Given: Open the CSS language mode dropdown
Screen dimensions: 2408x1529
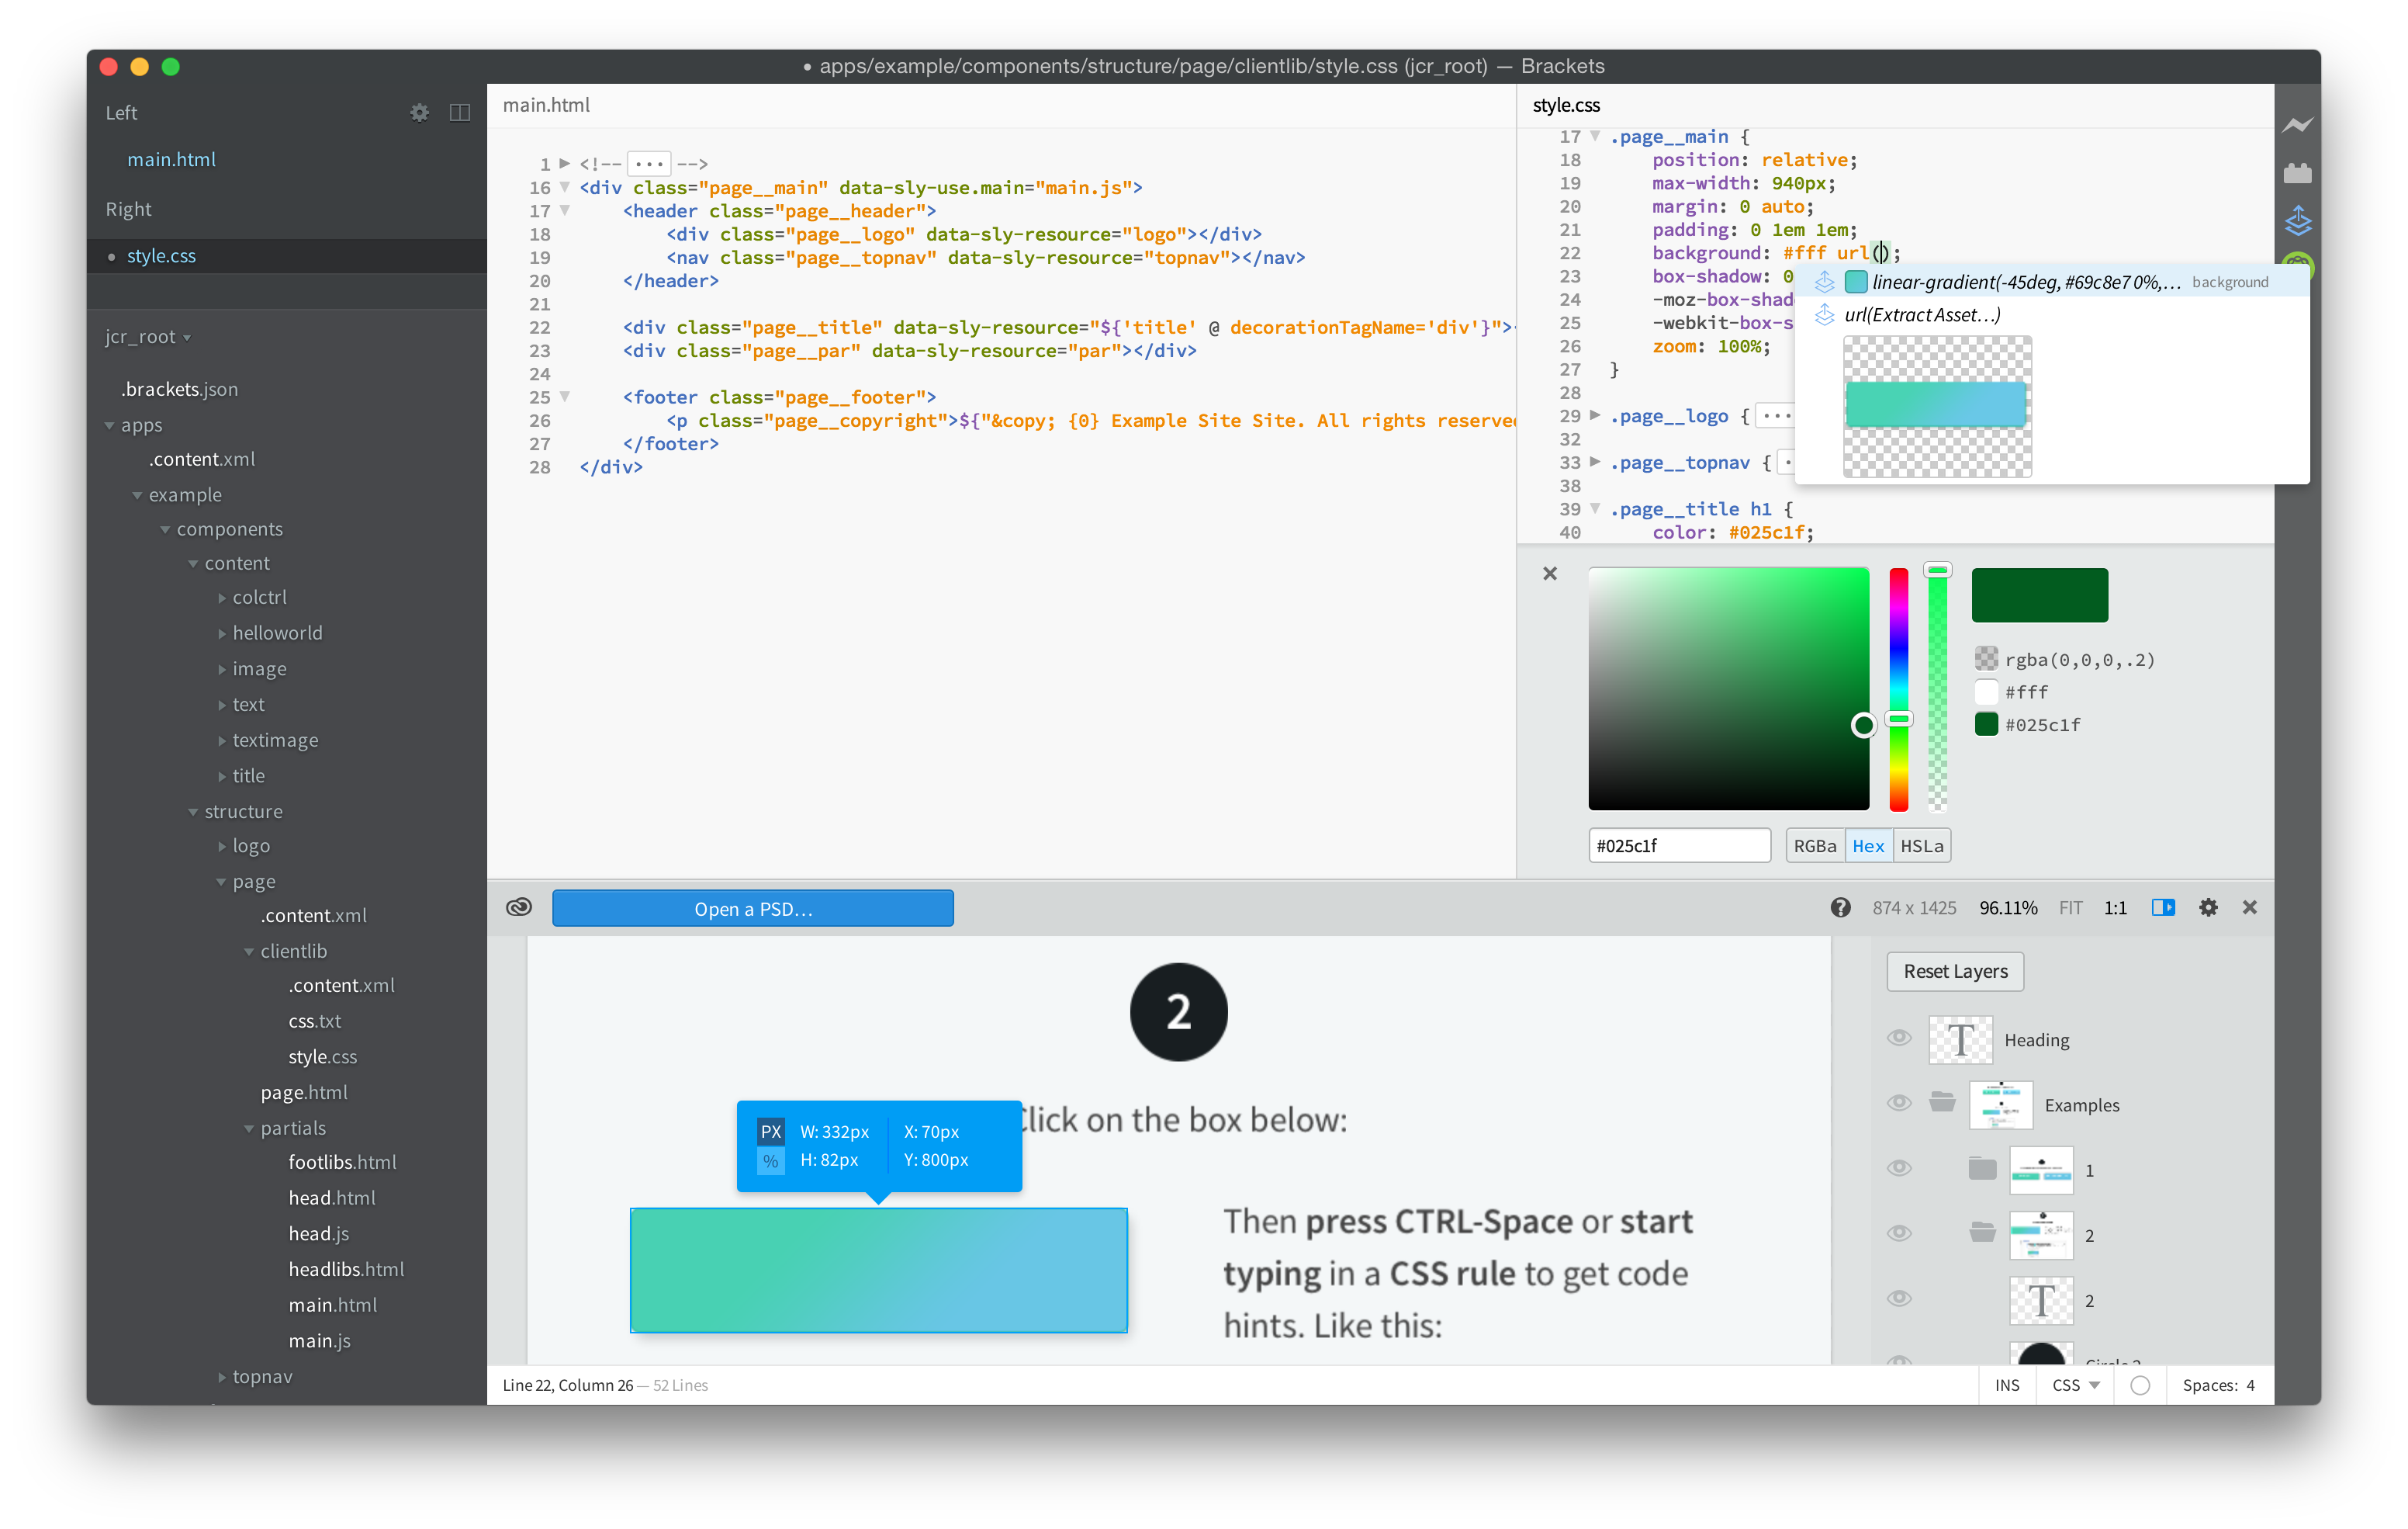Looking at the screenshot, I should click(2075, 1385).
